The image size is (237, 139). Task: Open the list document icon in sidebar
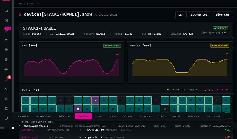(6, 99)
